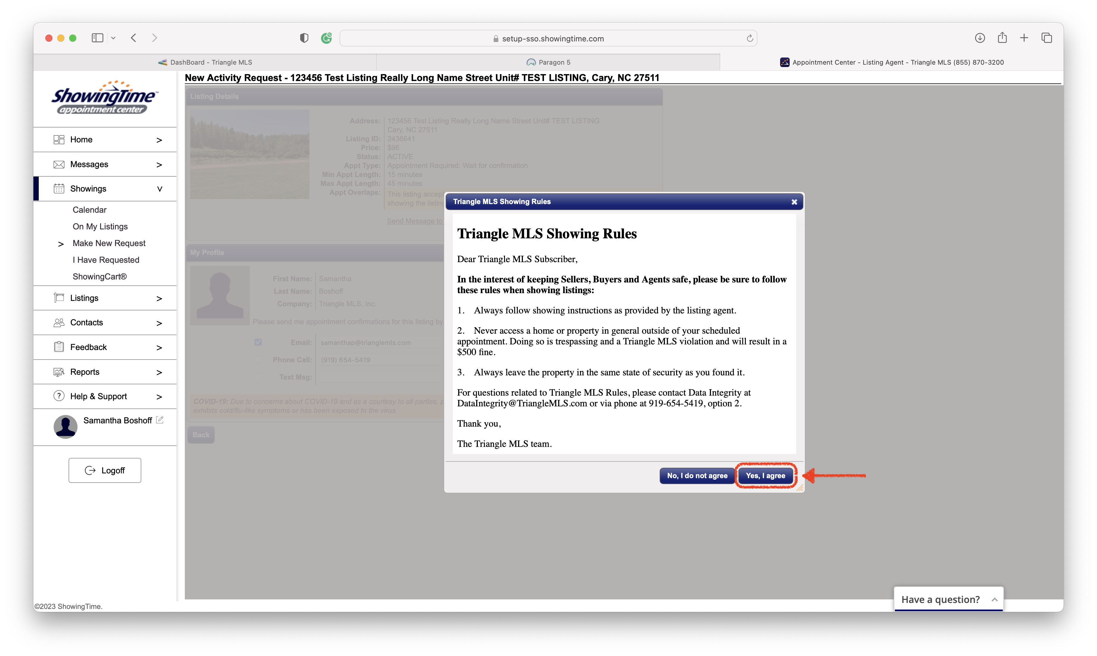This screenshot has width=1097, height=656.
Task: Click the edit pencil icon beside Samantha Boshoff
Action: 160,420
